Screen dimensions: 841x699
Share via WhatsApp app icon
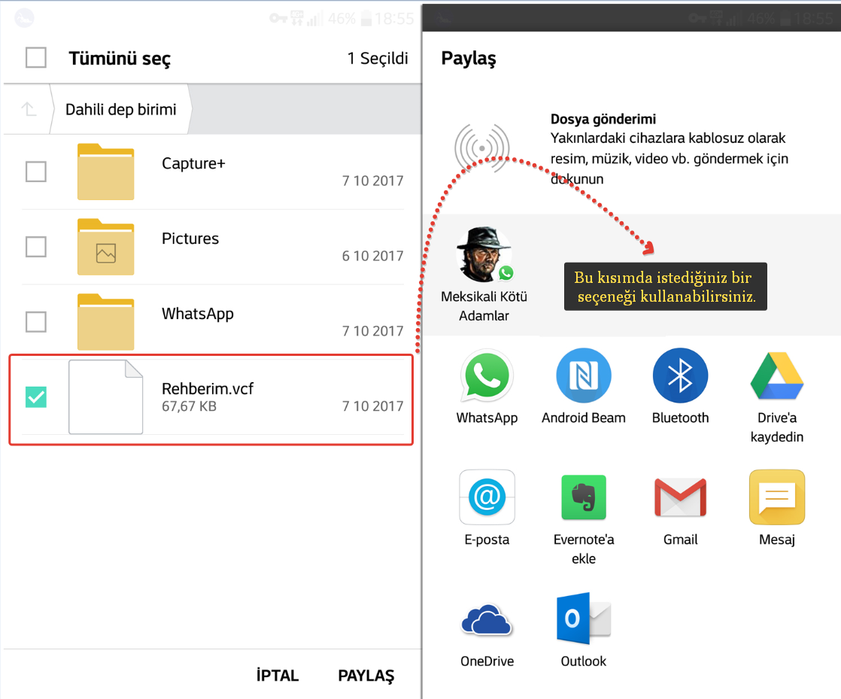pyautogui.click(x=486, y=376)
